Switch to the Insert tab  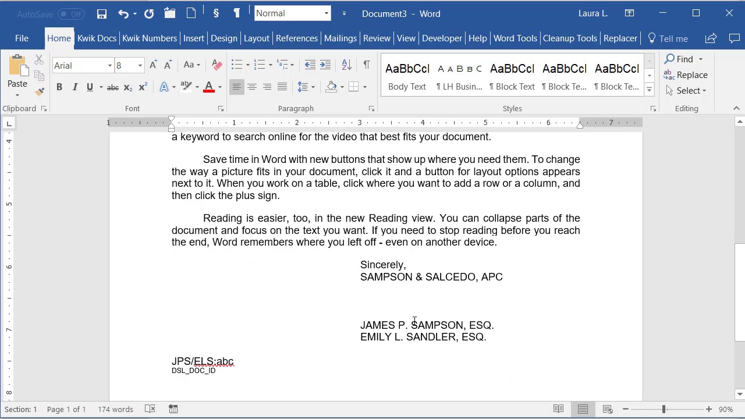coord(194,38)
